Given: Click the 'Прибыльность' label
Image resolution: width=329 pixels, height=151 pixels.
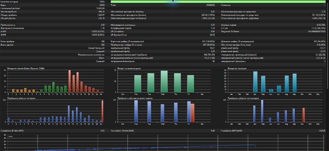Looking at the screenshot, I should (x=8, y=25).
